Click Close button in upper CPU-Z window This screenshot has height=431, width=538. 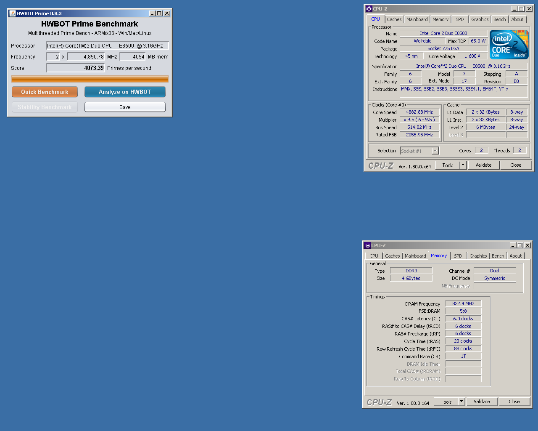coord(516,165)
